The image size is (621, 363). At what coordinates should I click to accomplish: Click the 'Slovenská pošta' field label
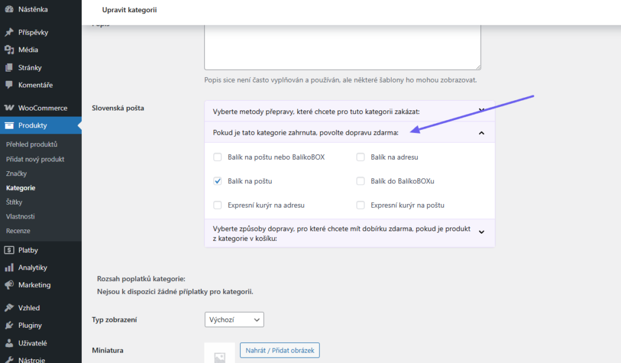(x=118, y=108)
